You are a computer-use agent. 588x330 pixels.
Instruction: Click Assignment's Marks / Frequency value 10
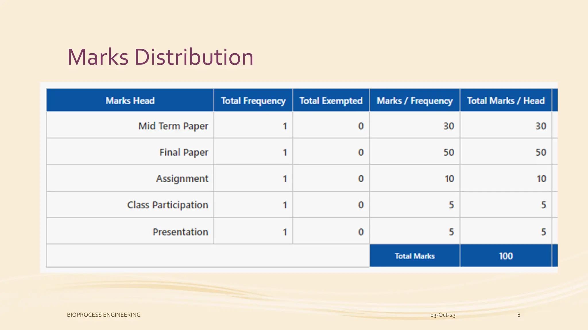[x=449, y=179]
